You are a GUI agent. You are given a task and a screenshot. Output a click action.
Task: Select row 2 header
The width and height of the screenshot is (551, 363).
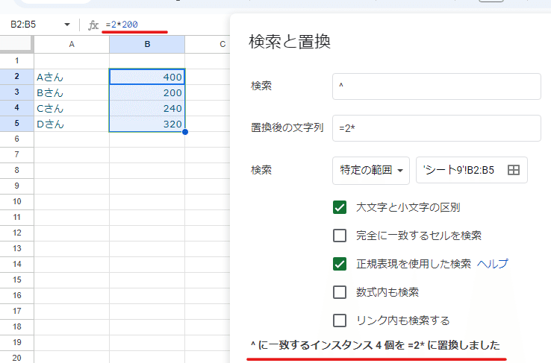[17, 77]
